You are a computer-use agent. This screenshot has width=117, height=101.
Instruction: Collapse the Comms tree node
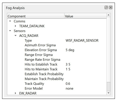(x=10, y=21)
